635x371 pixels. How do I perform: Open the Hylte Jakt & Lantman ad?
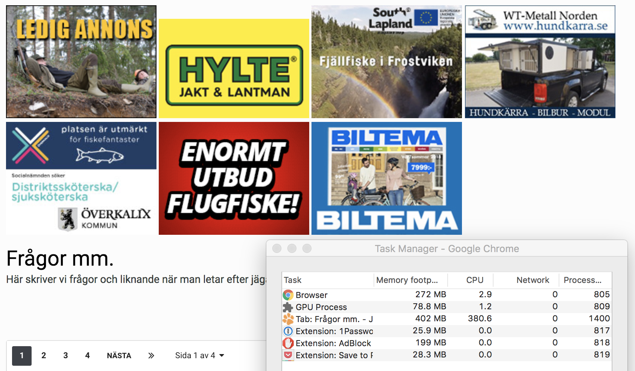[234, 68]
